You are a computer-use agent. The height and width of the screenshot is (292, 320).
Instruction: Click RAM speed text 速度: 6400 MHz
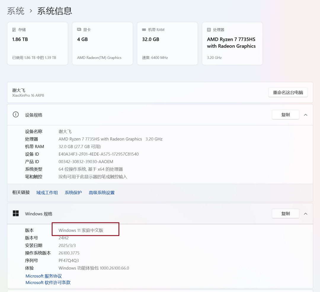tap(155, 58)
